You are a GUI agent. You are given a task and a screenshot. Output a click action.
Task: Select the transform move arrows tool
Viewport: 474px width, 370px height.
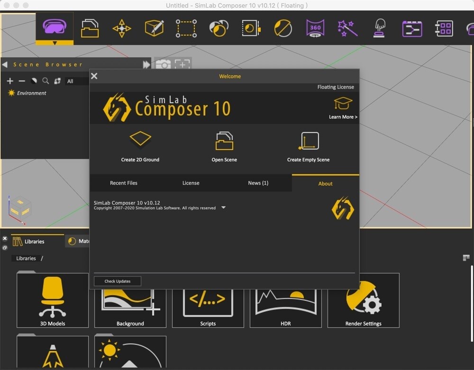122,28
